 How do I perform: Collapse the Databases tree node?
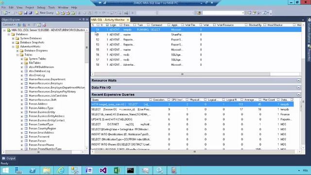(x=9, y=35)
